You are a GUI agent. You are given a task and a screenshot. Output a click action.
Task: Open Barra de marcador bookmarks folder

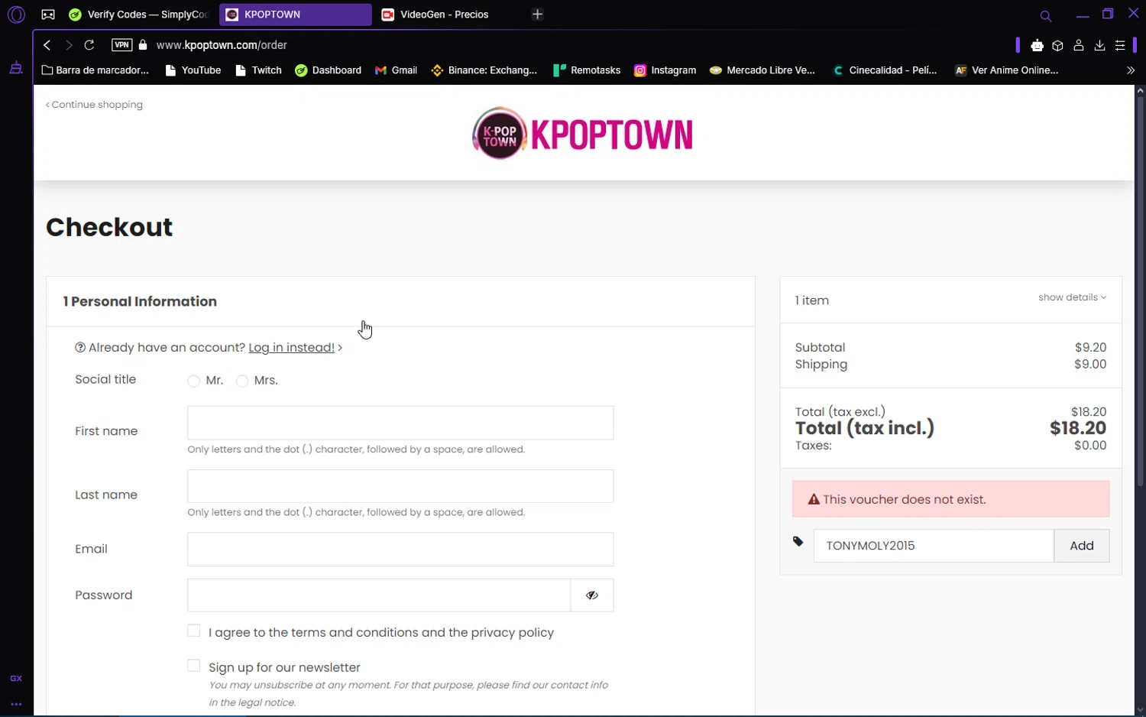[x=95, y=70]
